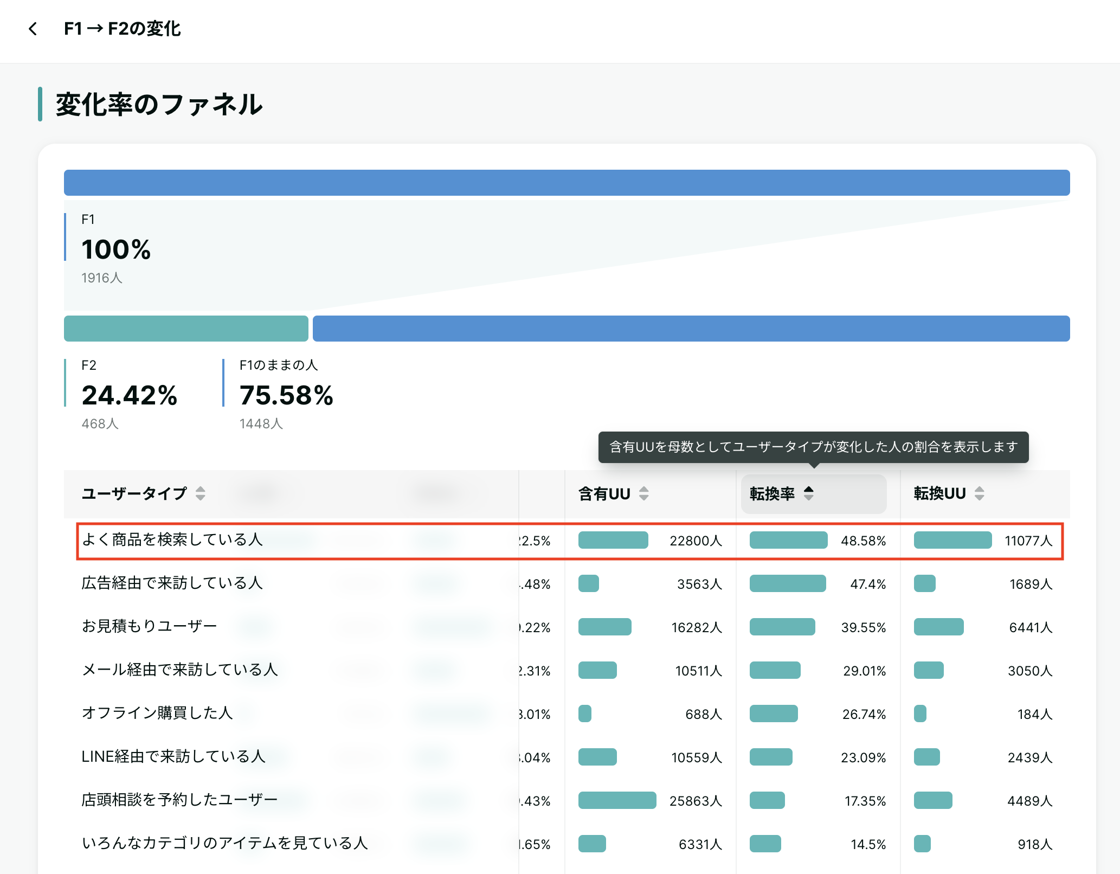
Task: Click the F1 100% percentage
Action: [116, 249]
